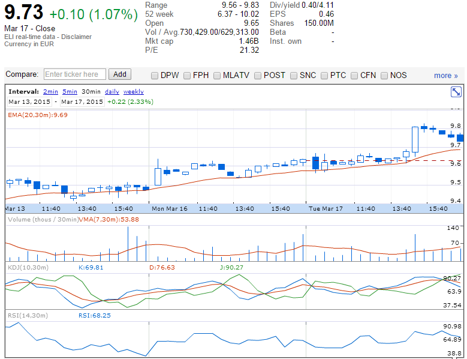Viewport: 467px width, 359px height.
Task: Tick the DPW compare checkbox
Action: coord(155,76)
